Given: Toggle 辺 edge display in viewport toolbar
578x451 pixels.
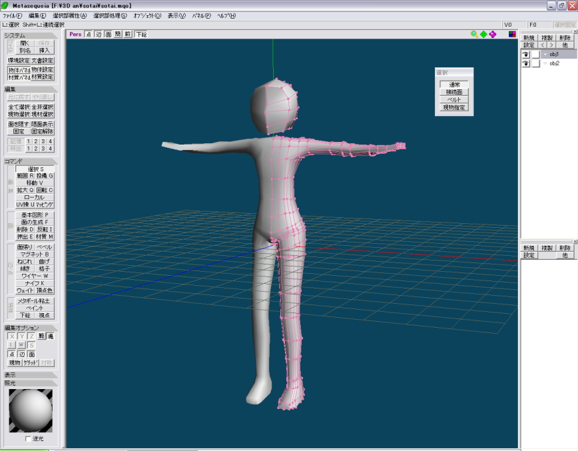Looking at the screenshot, I should (99, 34).
